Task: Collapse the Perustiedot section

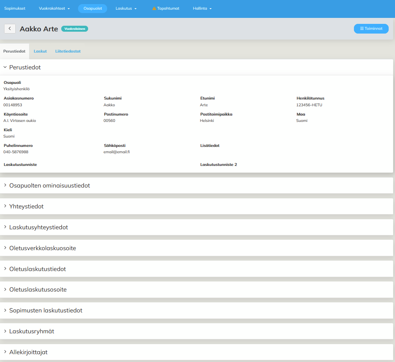Action: tap(25, 67)
